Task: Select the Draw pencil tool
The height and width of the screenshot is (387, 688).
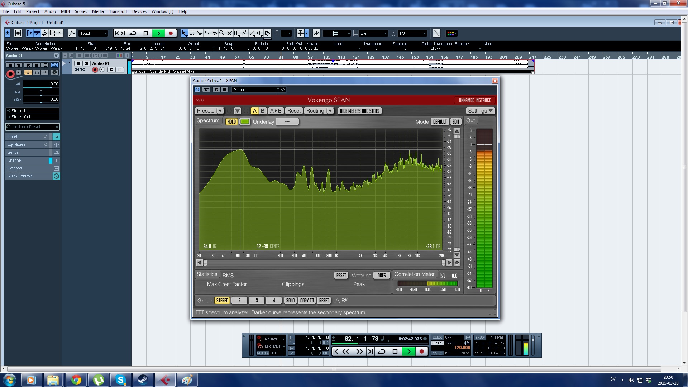Action: click(x=244, y=33)
